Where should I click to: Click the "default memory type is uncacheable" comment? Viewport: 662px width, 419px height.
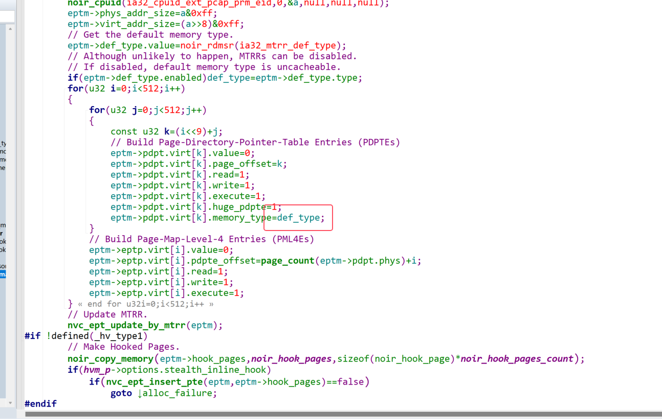(204, 67)
